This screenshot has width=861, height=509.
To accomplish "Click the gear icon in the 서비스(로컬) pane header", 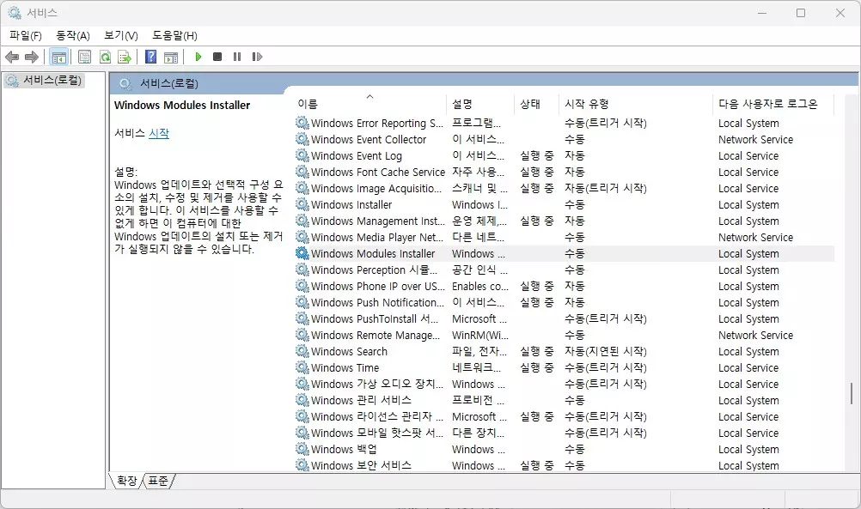I will 125,83.
